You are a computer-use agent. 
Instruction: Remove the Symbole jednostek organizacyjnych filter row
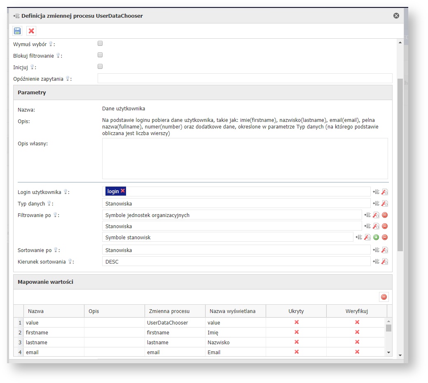(385, 215)
